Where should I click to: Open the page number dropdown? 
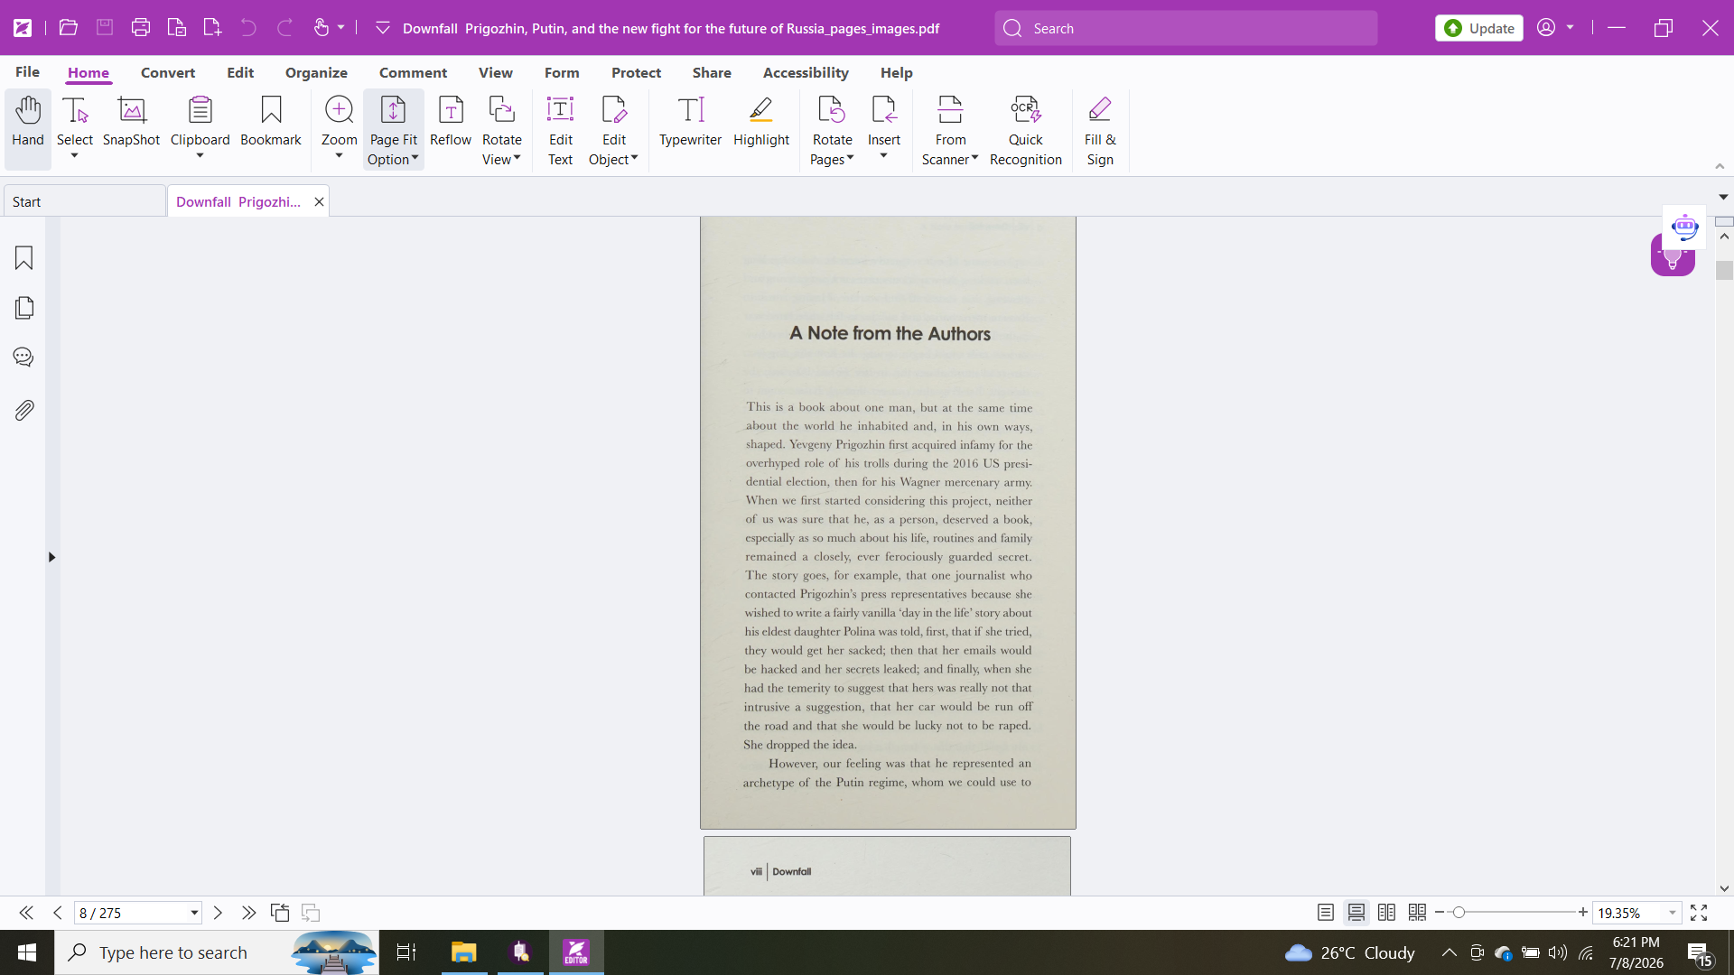(x=194, y=913)
